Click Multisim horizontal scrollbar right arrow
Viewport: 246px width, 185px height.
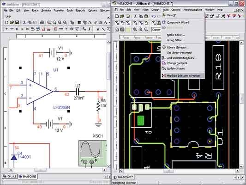click(105, 170)
